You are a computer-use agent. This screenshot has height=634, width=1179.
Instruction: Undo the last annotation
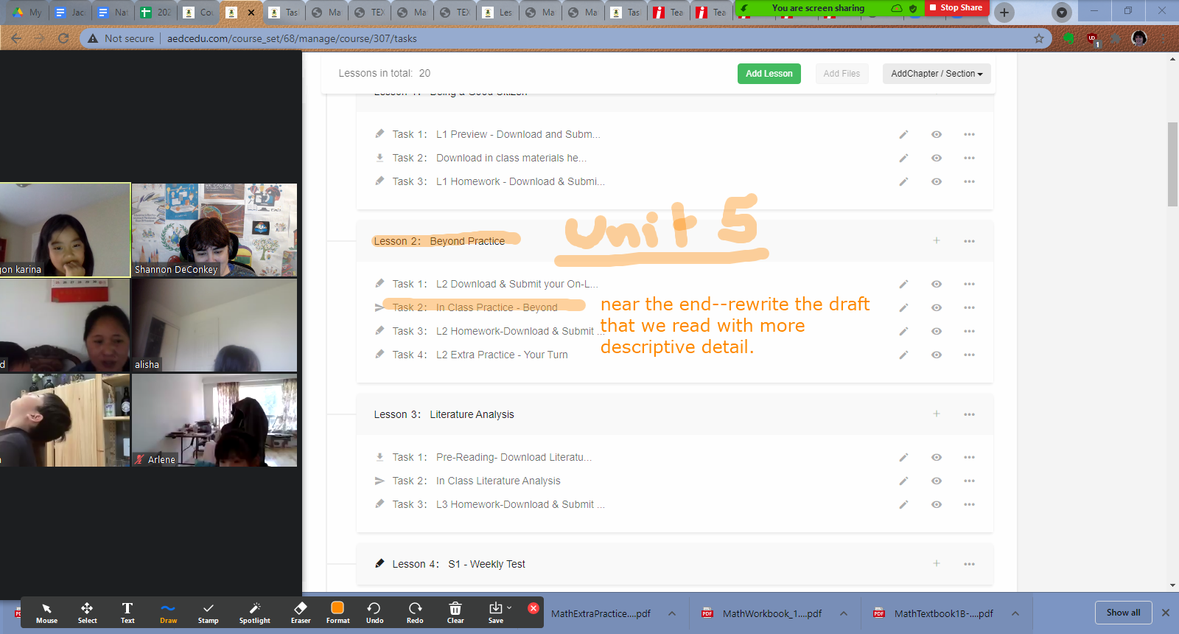(x=374, y=613)
